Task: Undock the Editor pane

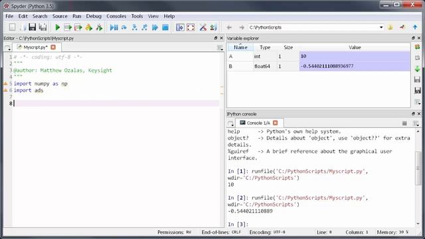Action: [x=216, y=39]
